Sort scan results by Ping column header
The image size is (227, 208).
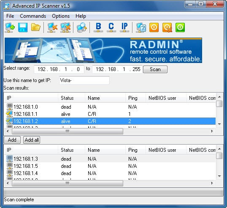pyautogui.click(x=135, y=98)
